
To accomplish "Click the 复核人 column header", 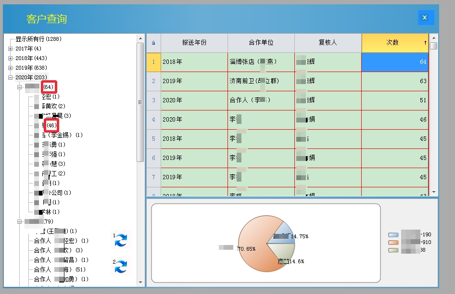I will (328, 43).
